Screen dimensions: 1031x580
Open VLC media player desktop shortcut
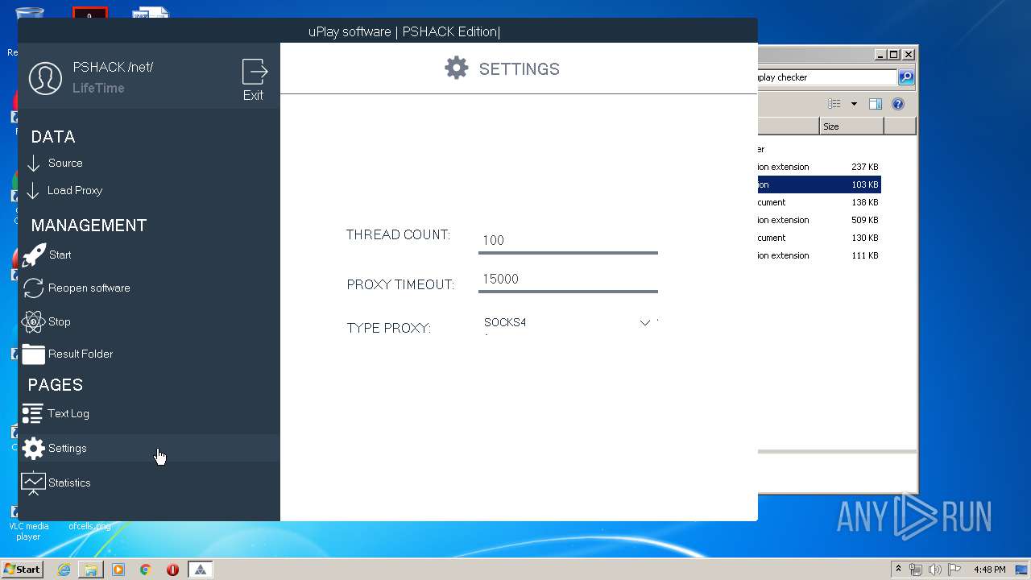click(x=28, y=524)
